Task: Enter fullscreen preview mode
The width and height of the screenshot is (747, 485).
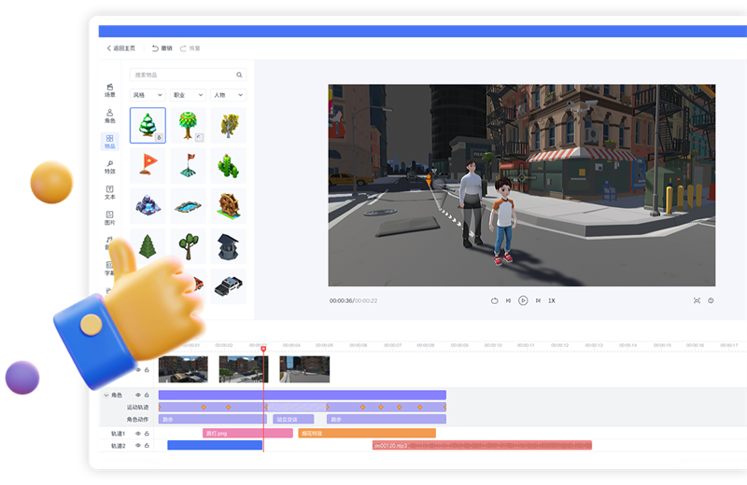Action: click(x=697, y=300)
